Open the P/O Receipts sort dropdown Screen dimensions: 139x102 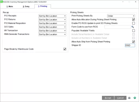(52, 16)
